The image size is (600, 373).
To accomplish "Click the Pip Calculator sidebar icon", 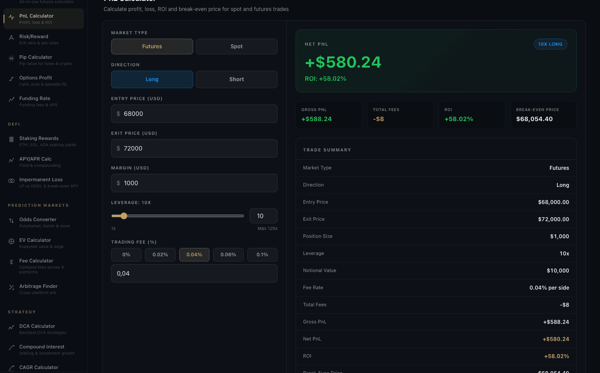I will [11, 59].
